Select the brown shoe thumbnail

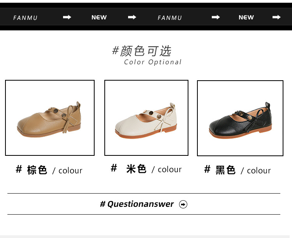tap(50, 118)
